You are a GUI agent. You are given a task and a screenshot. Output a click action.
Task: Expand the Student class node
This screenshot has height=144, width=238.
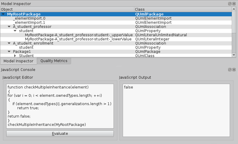click(15, 56)
